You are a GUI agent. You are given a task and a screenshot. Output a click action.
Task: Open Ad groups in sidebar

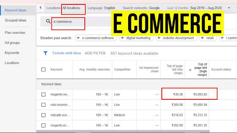12,43
